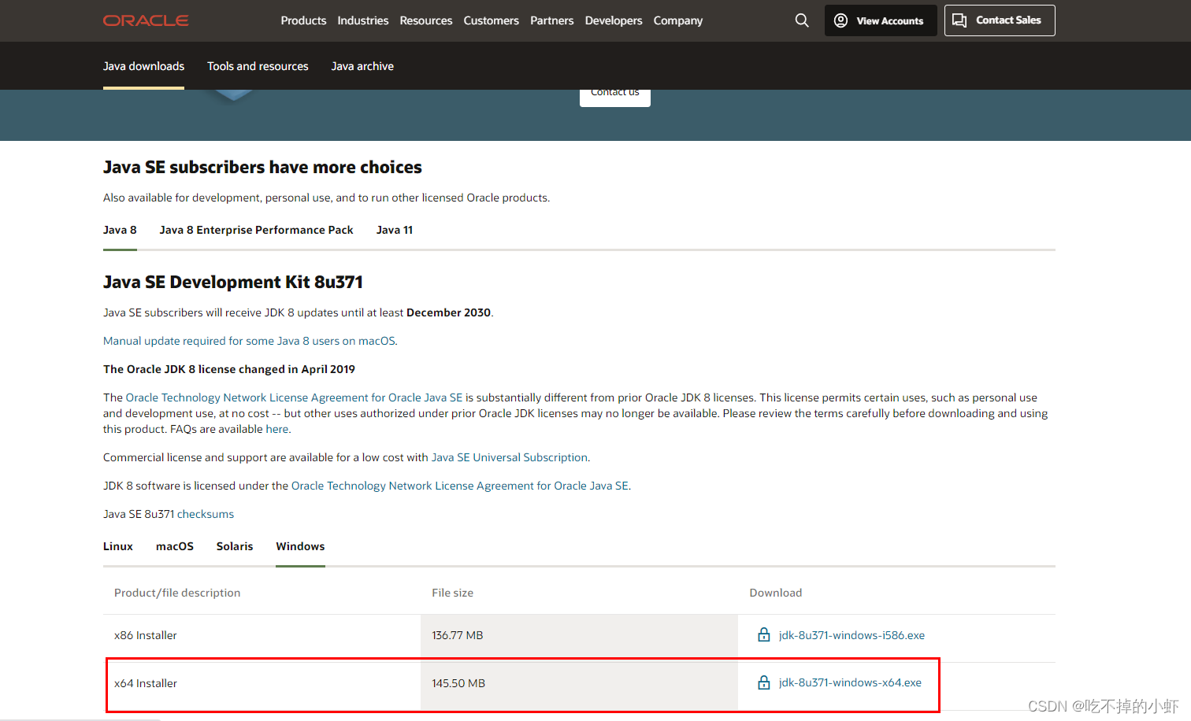
Task: Download jdk-8u371-windows-i586.exe
Action: click(852, 635)
